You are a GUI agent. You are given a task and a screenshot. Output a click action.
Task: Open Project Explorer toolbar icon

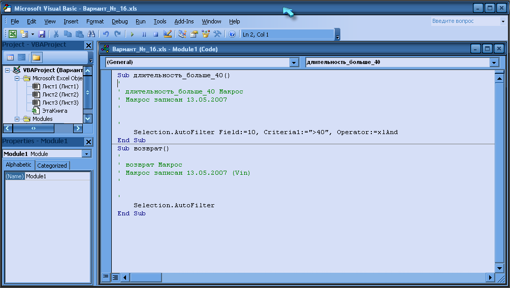(182, 34)
